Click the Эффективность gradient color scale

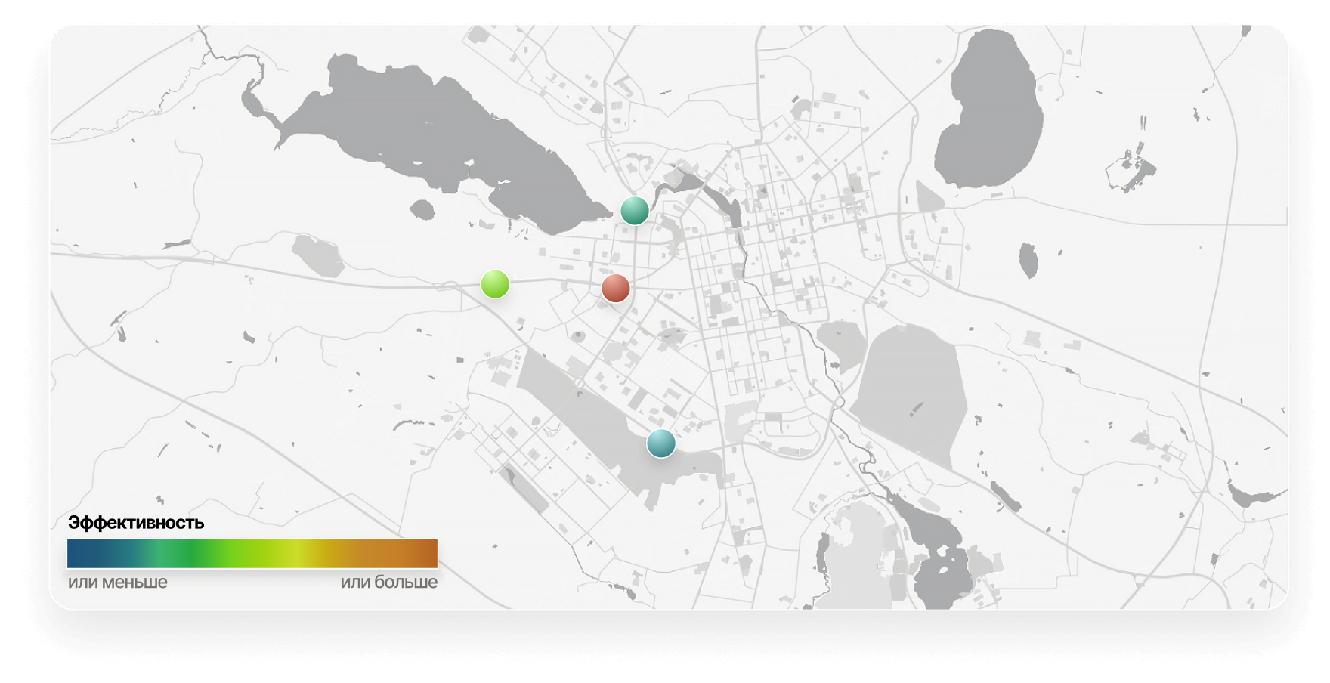[252, 553]
